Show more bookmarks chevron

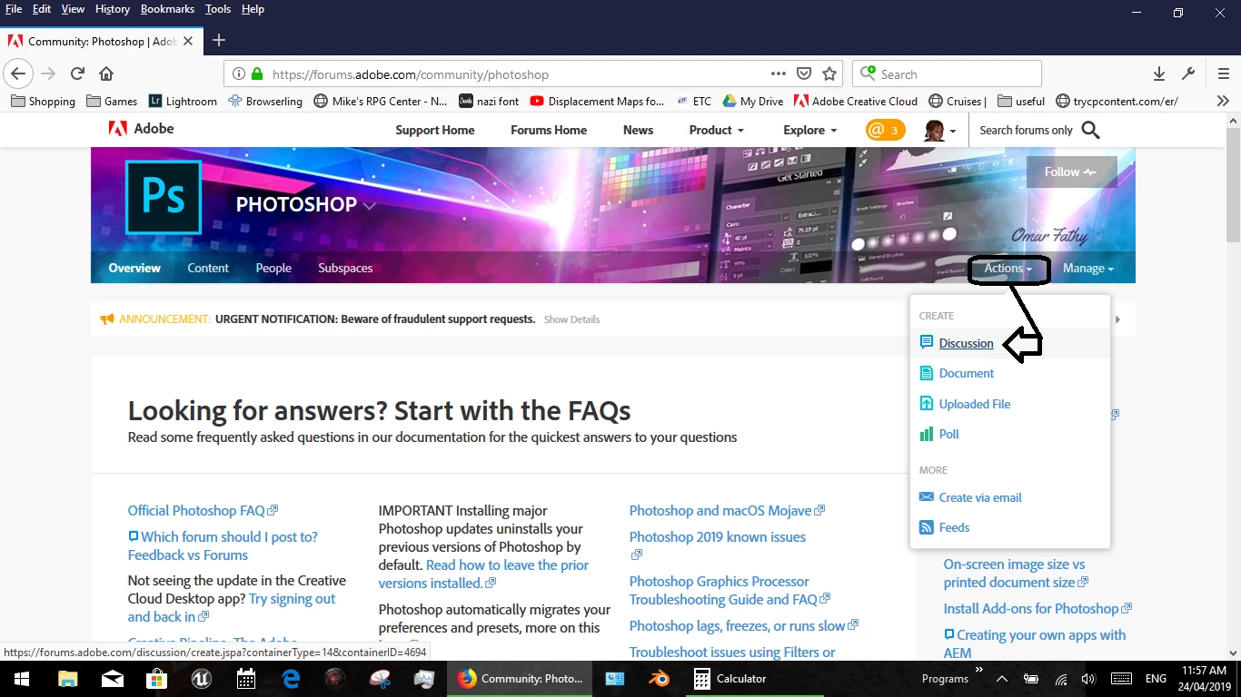[x=1223, y=101]
